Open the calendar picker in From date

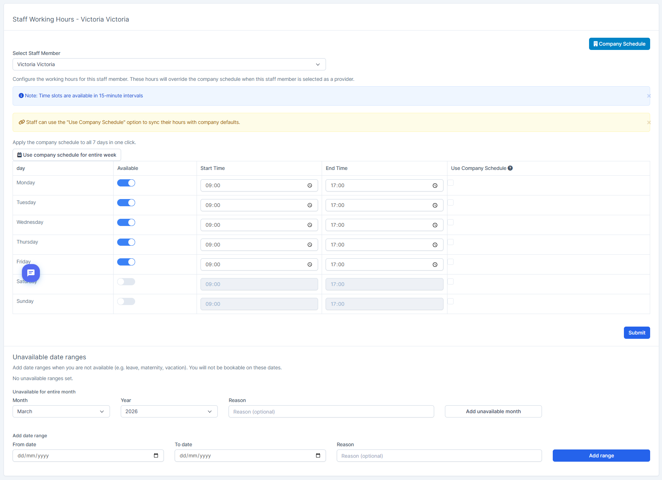pyautogui.click(x=156, y=456)
